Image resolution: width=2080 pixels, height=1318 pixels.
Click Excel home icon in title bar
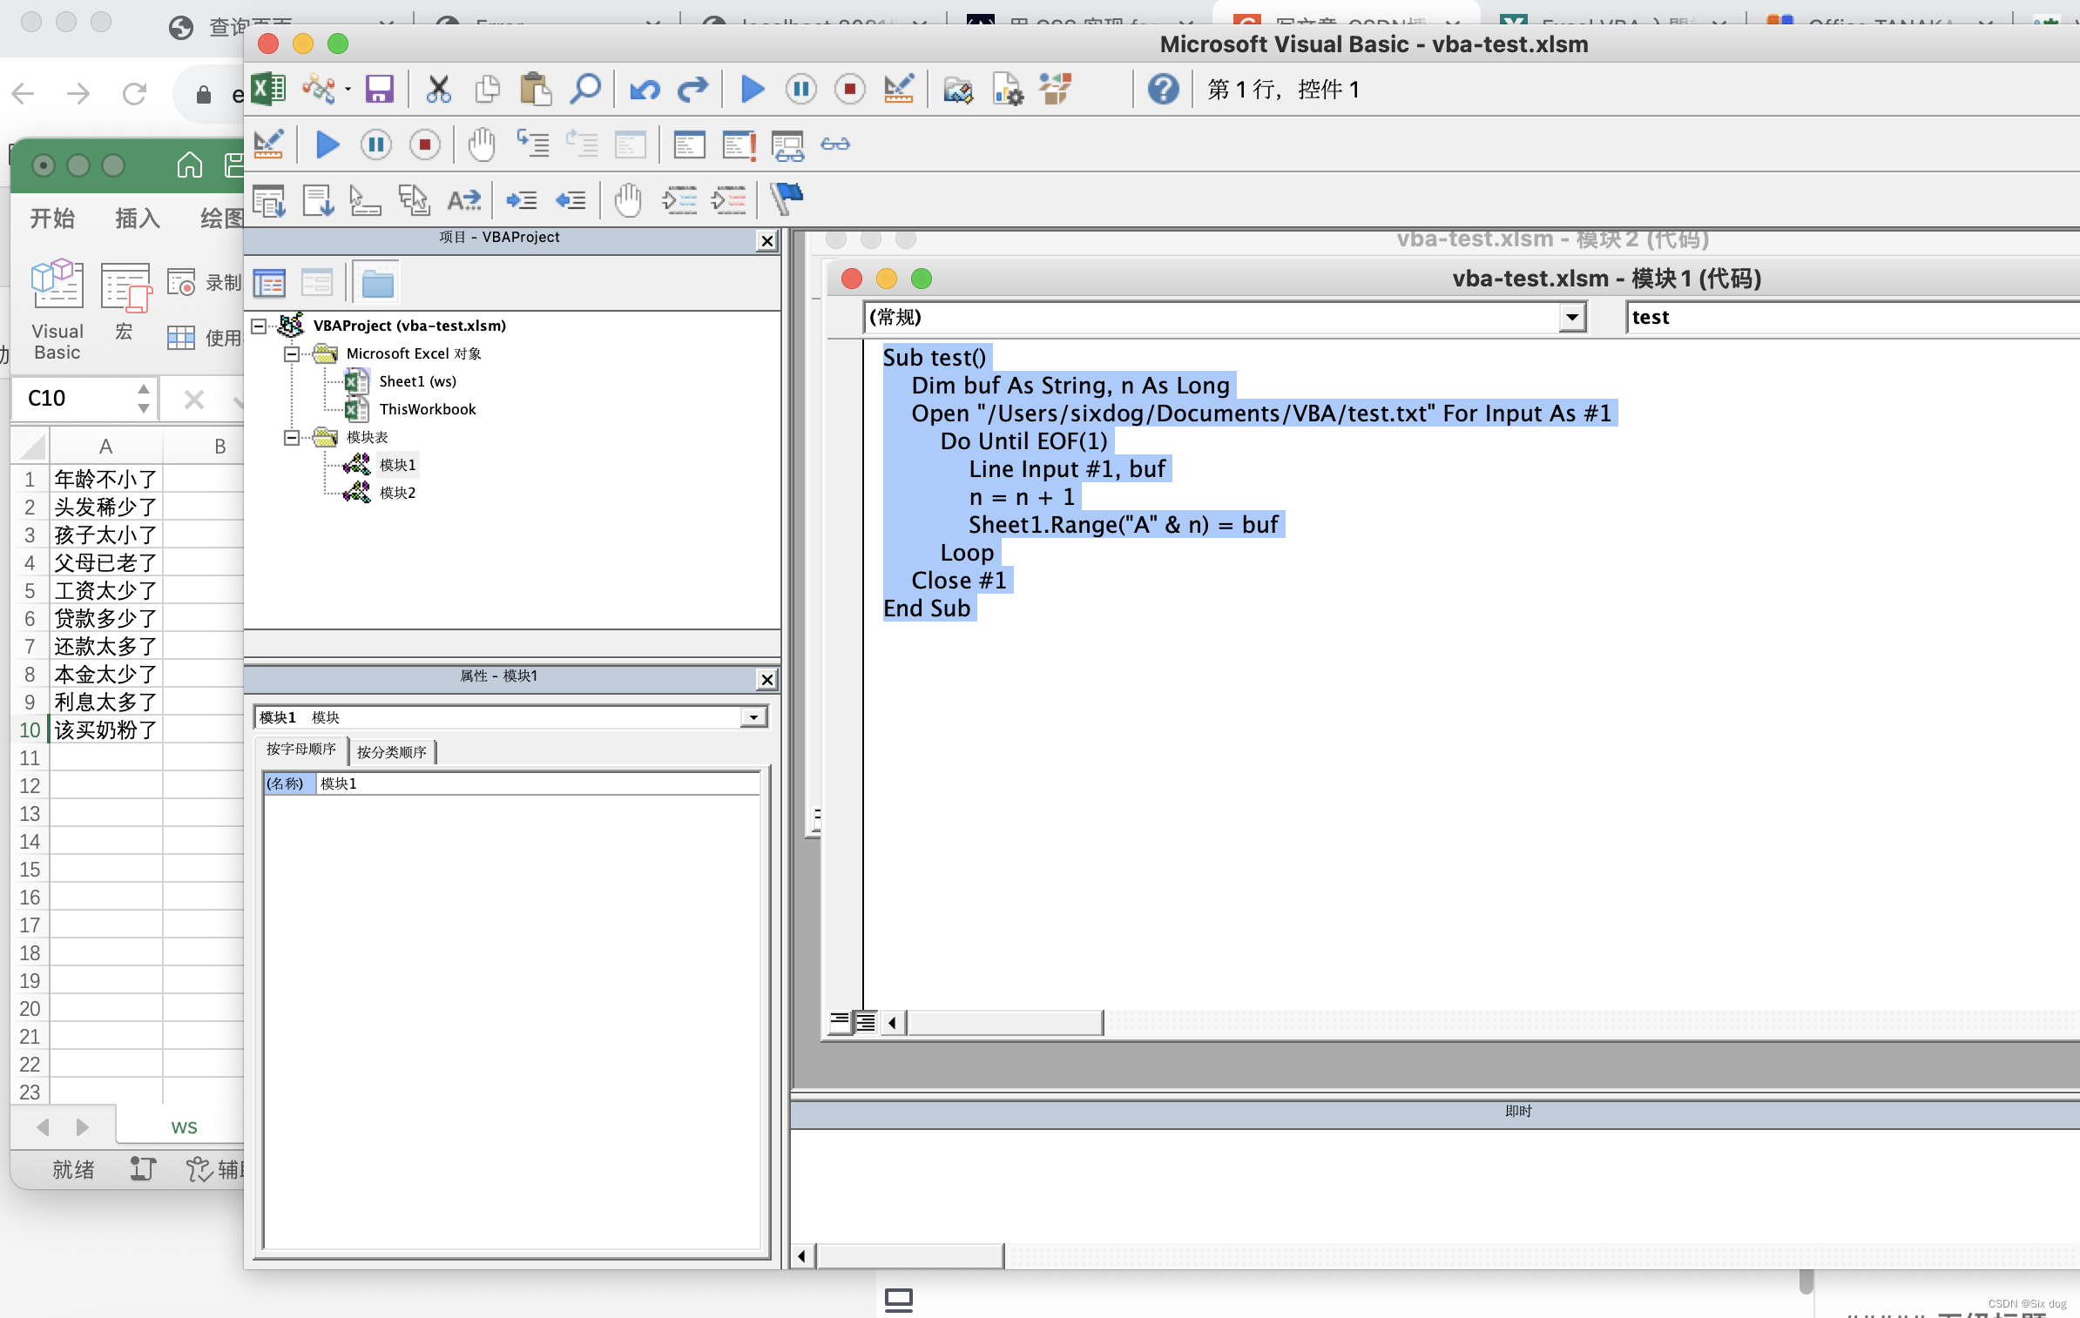point(189,165)
